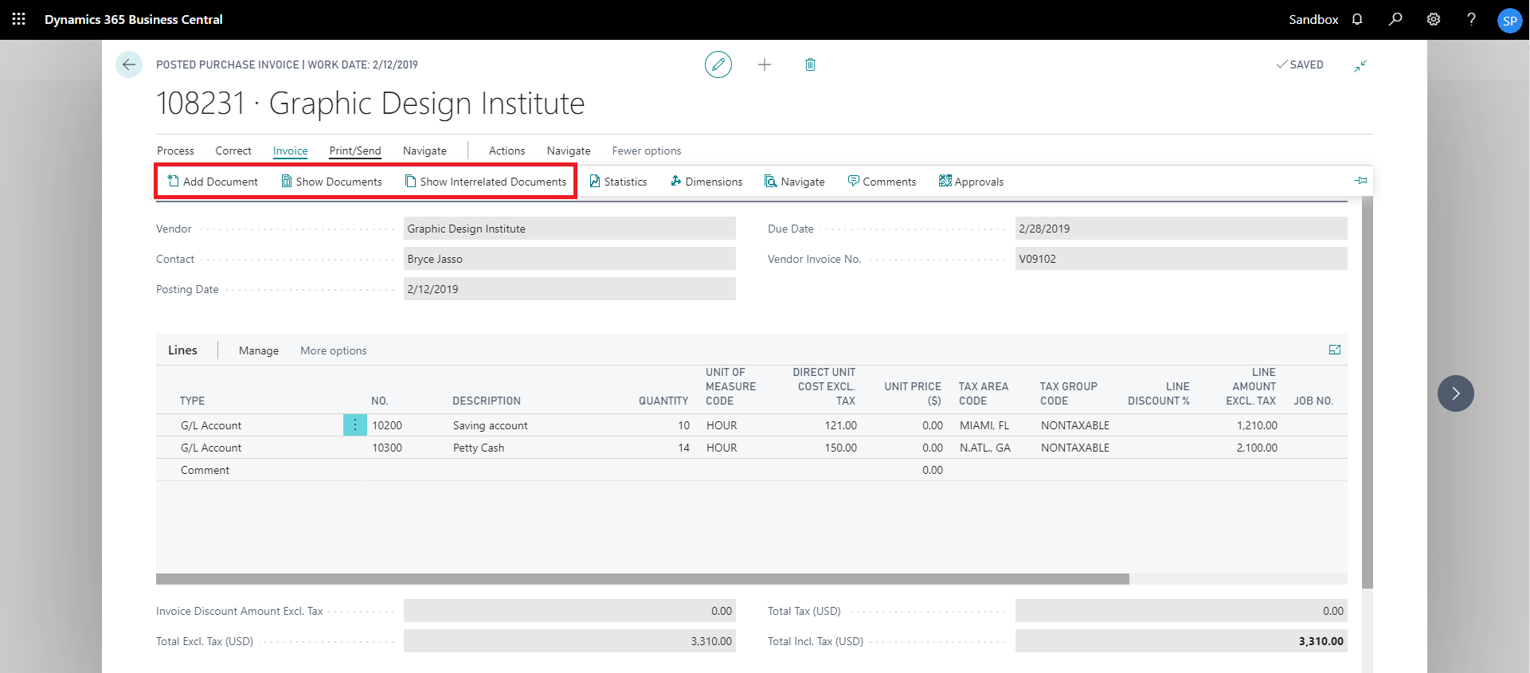This screenshot has height=673, width=1530.
Task: Click the search magnifier icon
Action: pos(1395,19)
